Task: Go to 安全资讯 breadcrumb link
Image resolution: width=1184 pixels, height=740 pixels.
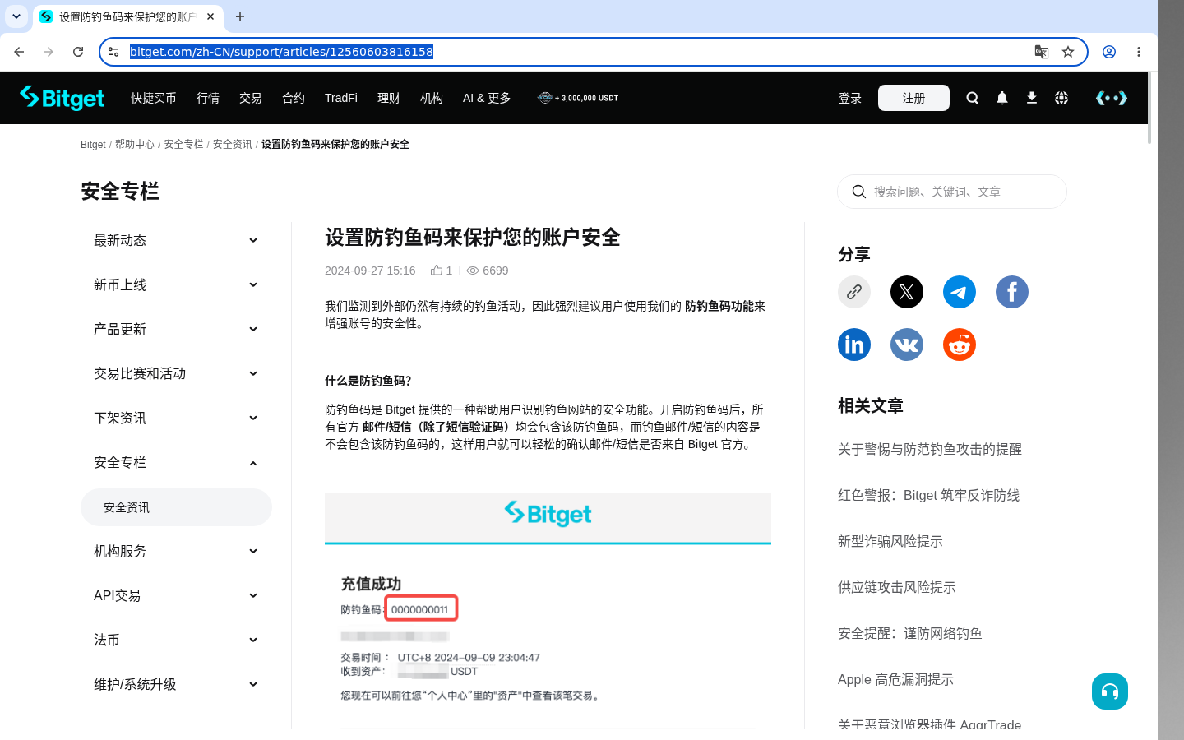Action: click(x=233, y=144)
